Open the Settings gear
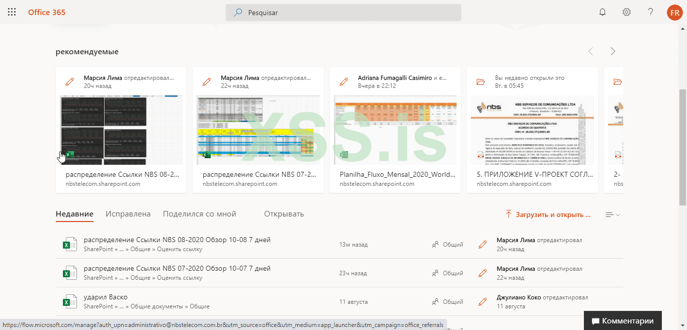687x330 pixels. (626, 12)
